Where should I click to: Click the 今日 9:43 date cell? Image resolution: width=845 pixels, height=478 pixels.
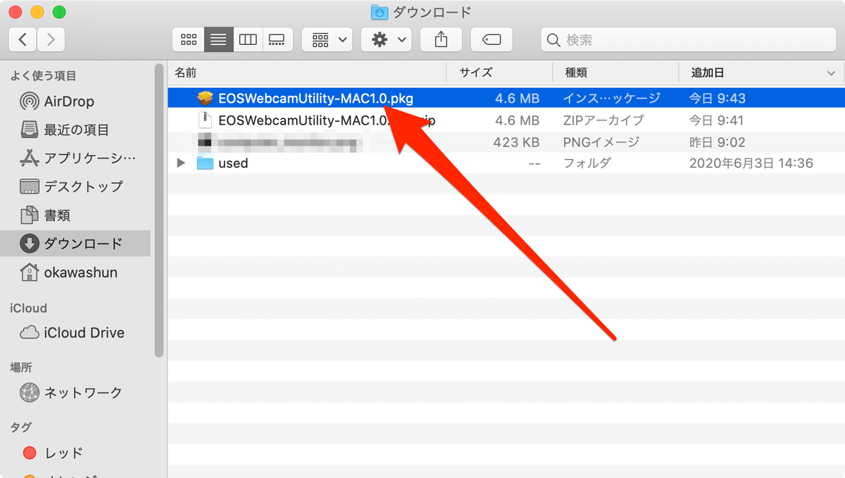pos(717,98)
